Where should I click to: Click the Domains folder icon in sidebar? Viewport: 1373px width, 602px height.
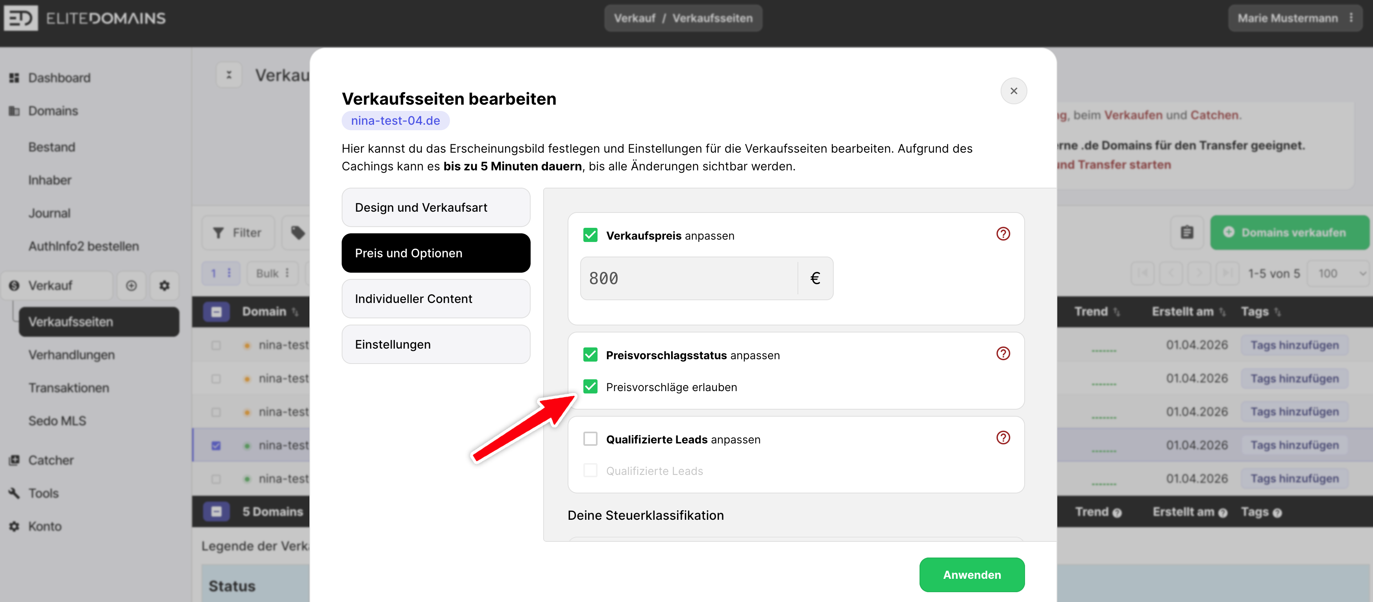15,111
